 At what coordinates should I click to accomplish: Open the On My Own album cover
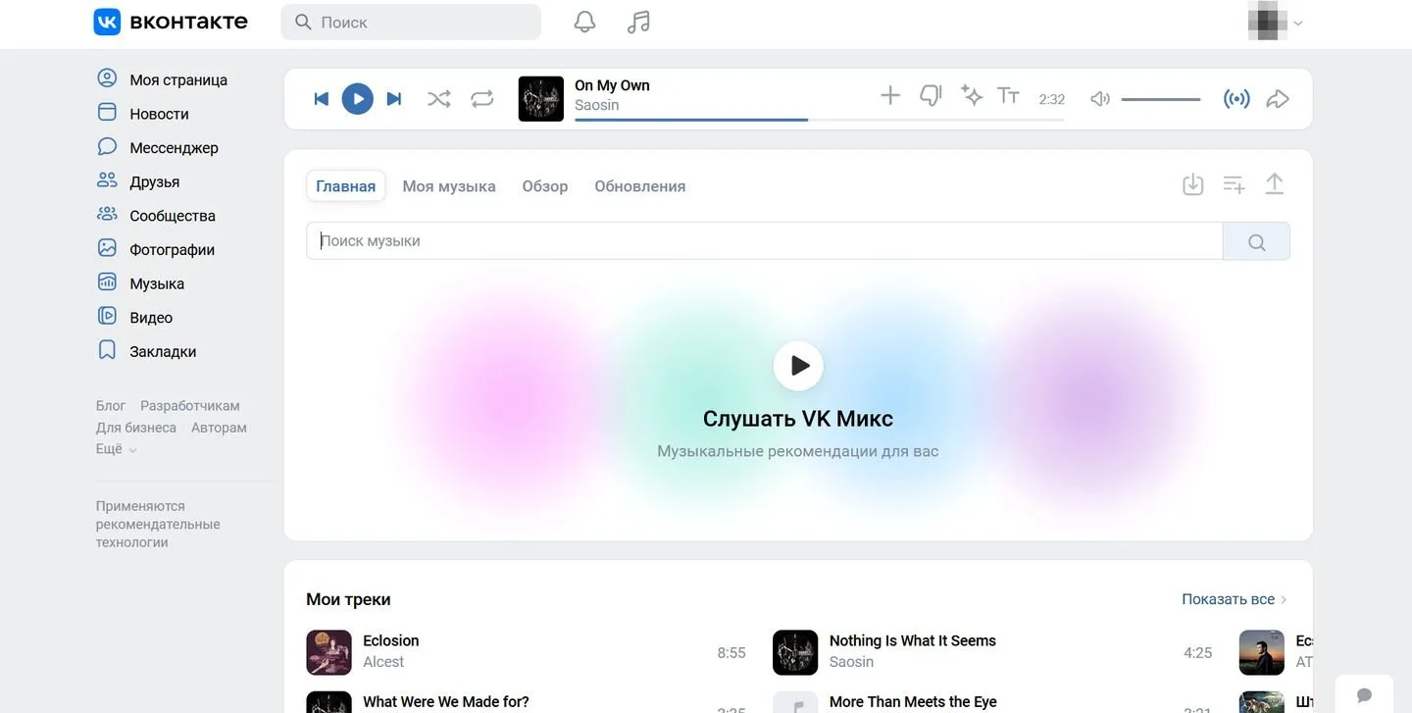(541, 99)
